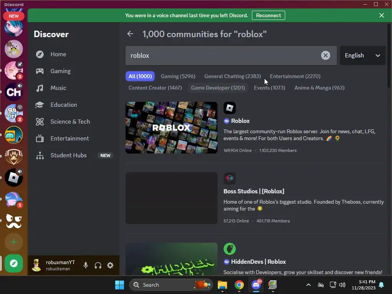Screen dimensions: 392x294
Task: Click the Explore Discoverable Servers compass button
Action: coord(14,263)
